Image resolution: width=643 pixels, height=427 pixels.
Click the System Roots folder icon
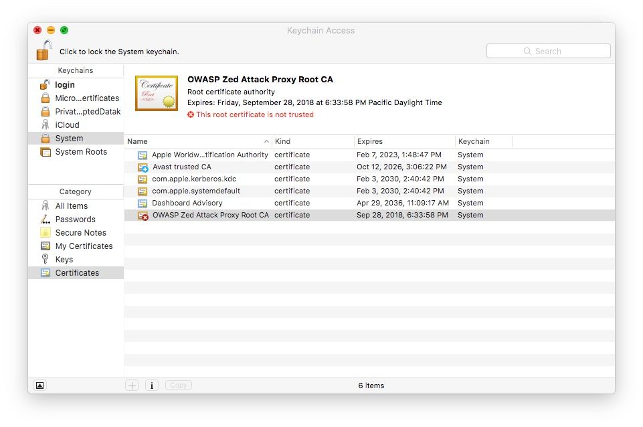coord(45,152)
